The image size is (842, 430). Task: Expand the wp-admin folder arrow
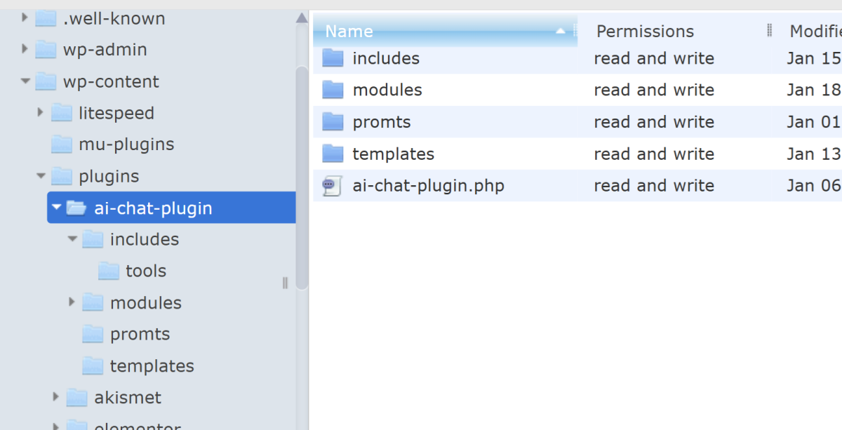[25, 50]
